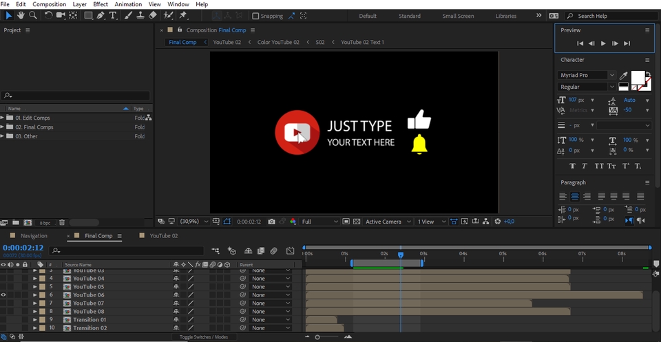The image size is (661, 342).
Task: Select the Hand tool
Action: tap(21, 16)
